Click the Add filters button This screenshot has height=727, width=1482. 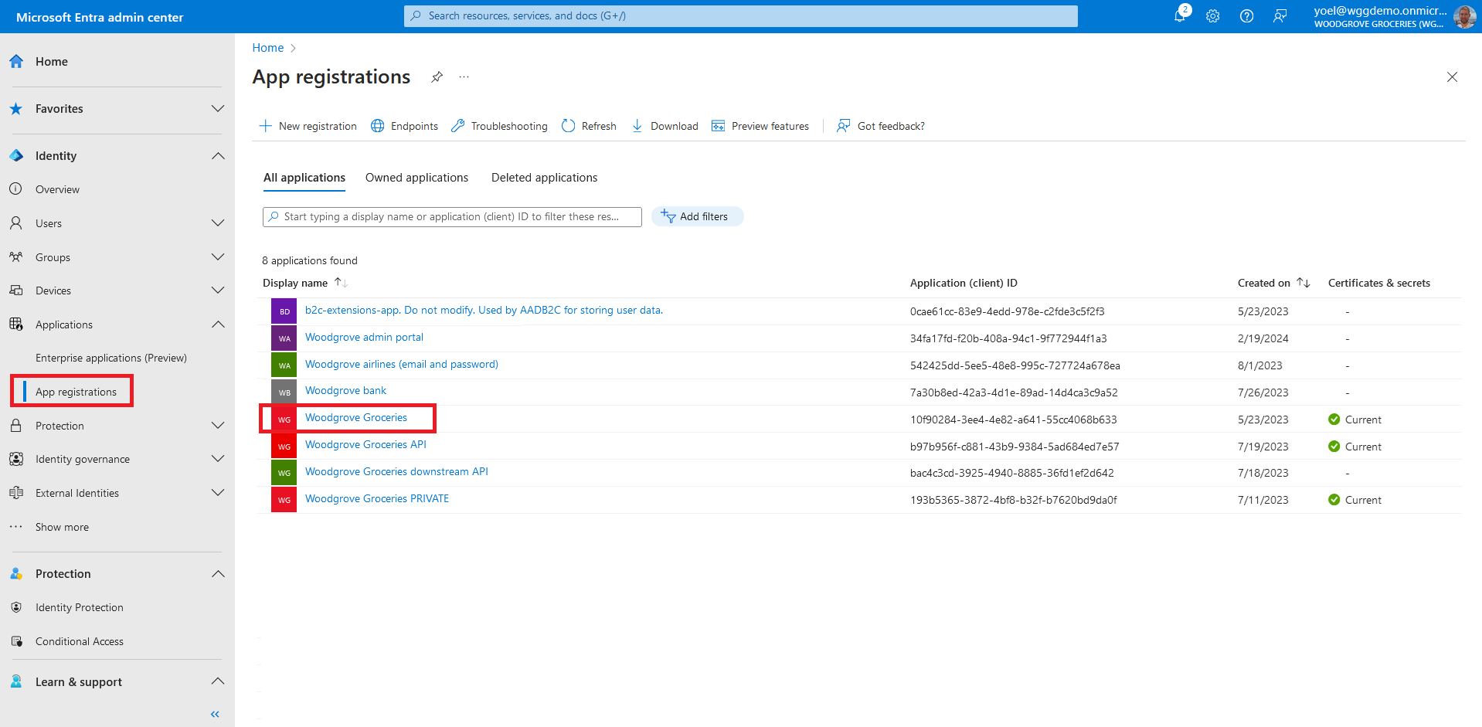697,216
